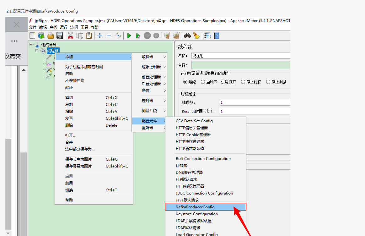This screenshot has width=365, height=236.
Task: Select 保存节点为图片 menu entry
Action: pyautogui.click(x=94, y=159)
